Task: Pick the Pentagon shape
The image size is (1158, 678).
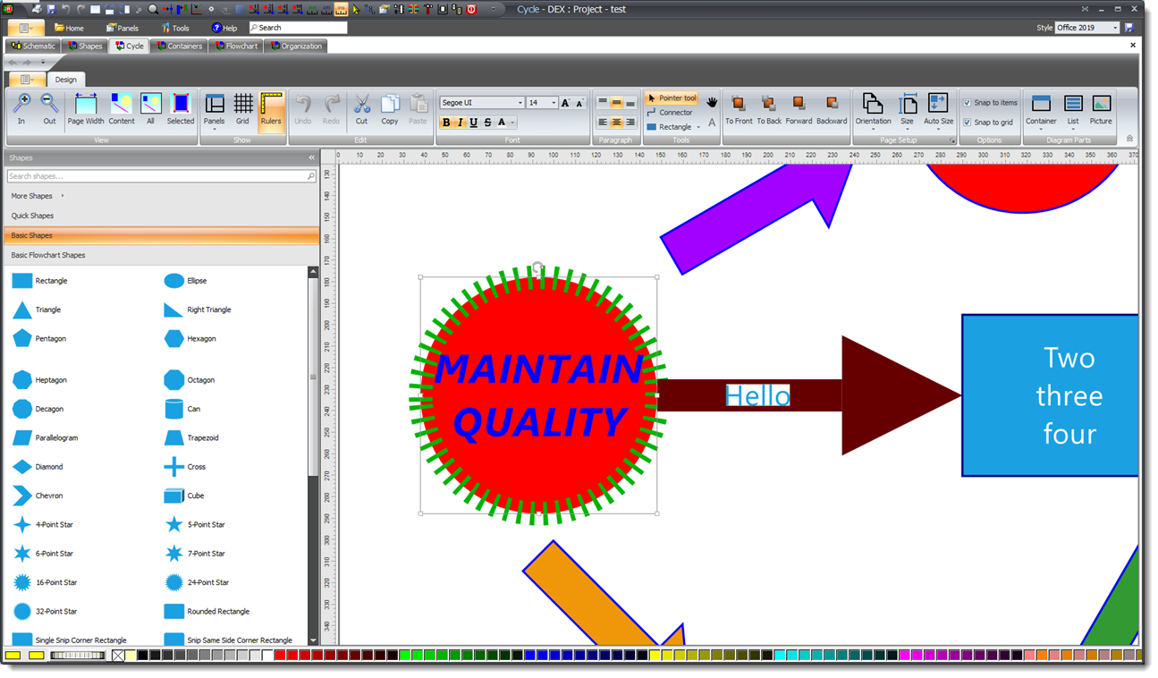Action: pyautogui.click(x=39, y=338)
